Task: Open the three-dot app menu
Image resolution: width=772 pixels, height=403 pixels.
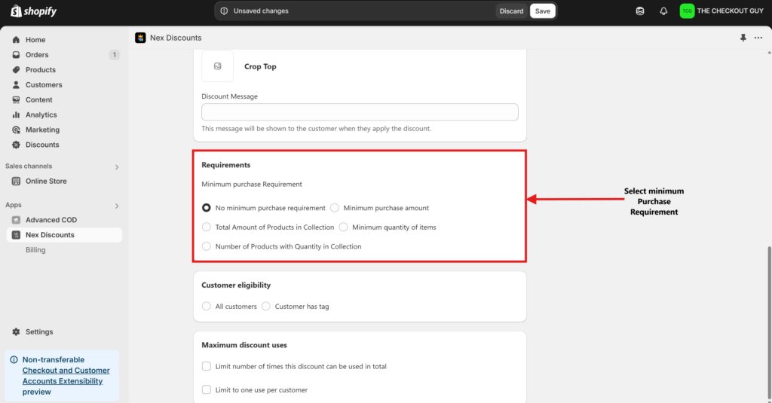Action: click(x=758, y=38)
